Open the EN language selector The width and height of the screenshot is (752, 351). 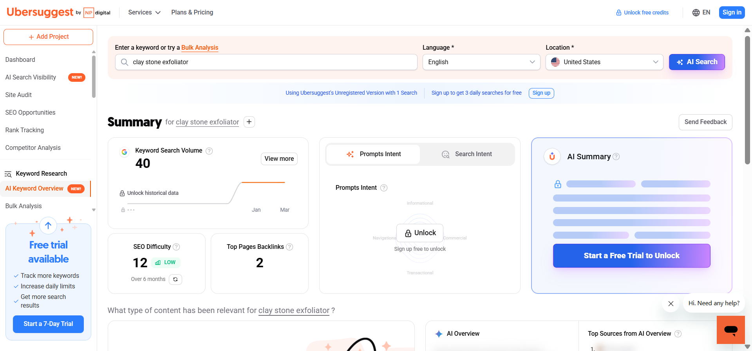(x=701, y=13)
